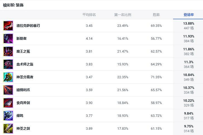Sort by 胜率 column header

tap(156, 15)
